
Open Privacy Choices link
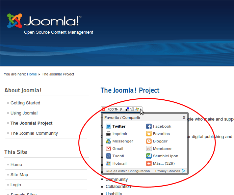[x=167, y=171]
